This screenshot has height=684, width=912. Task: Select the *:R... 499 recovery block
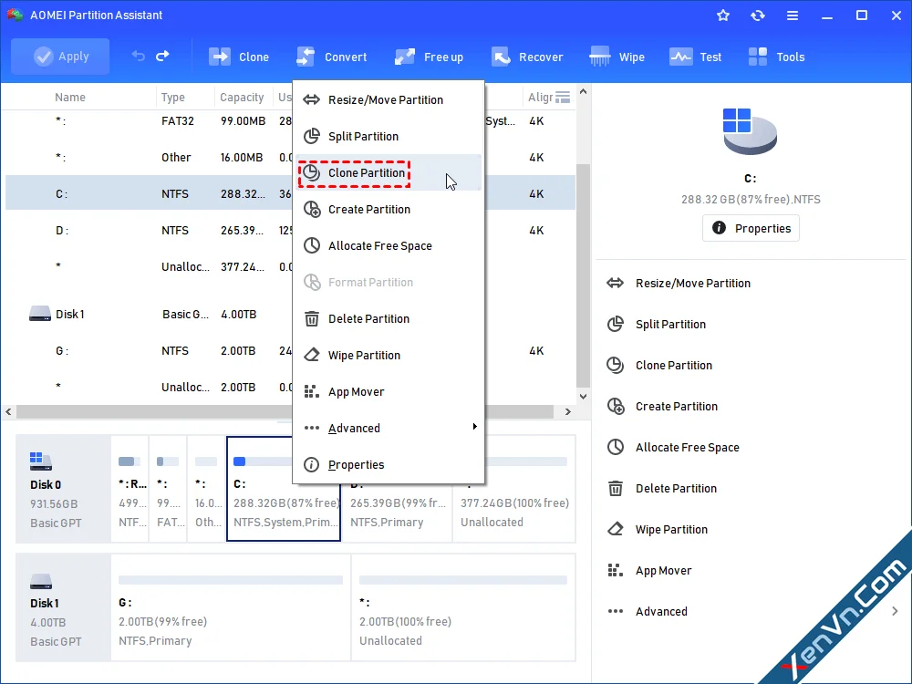130,489
